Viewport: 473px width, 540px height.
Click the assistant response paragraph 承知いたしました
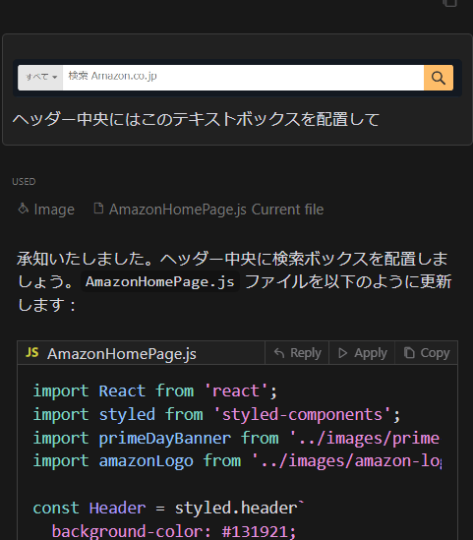234,281
